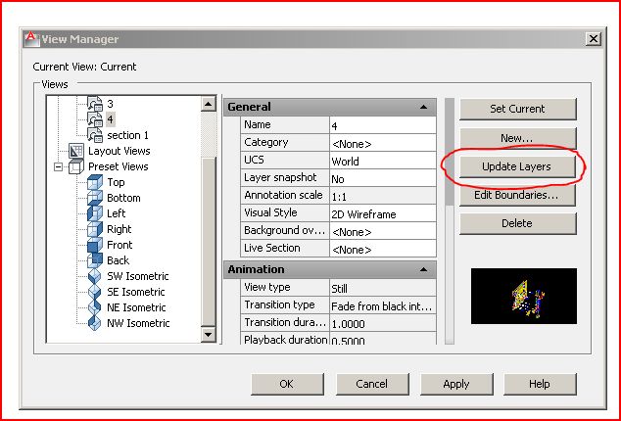Click the AutoCAD logo in title bar
Screen dimensions: 621x421
(31, 39)
